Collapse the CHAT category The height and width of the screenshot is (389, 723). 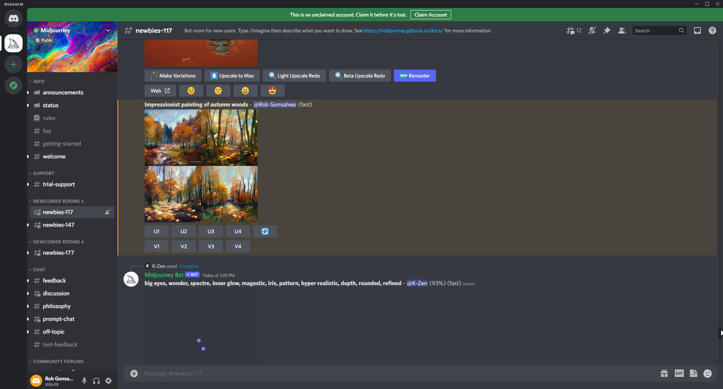pyautogui.click(x=39, y=270)
